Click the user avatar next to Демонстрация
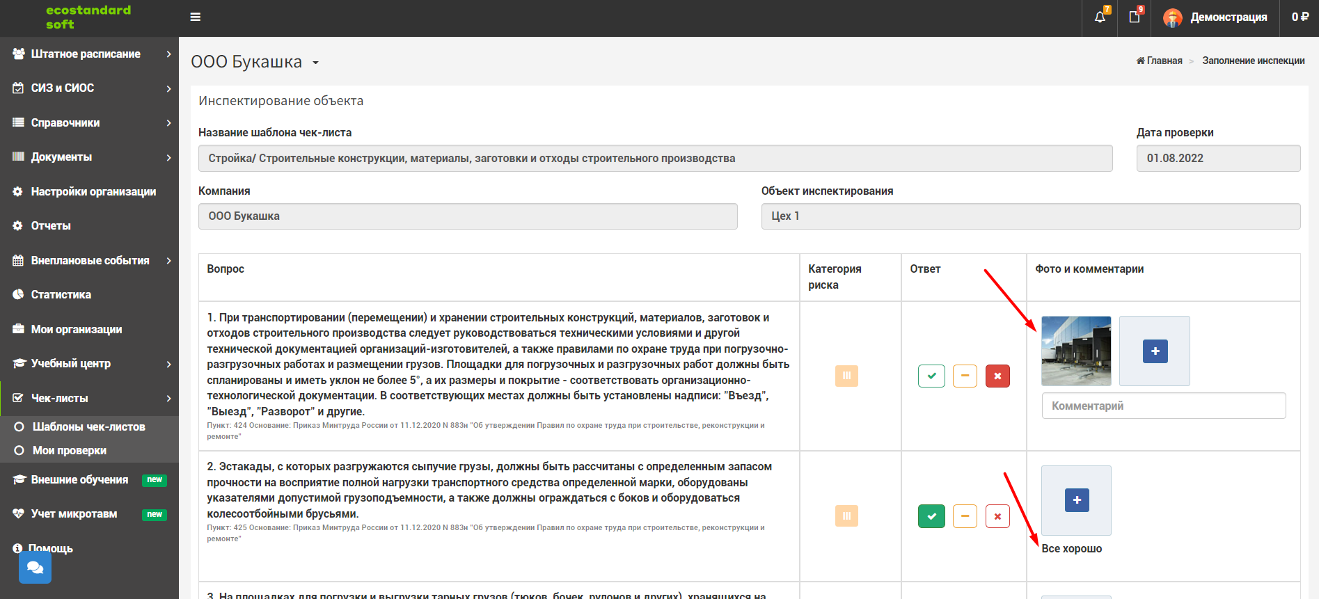 click(1173, 17)
